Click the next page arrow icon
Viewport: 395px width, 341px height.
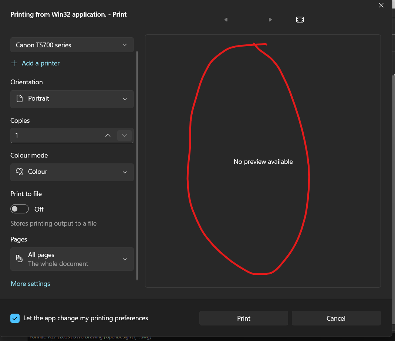[x=270, y=20]
